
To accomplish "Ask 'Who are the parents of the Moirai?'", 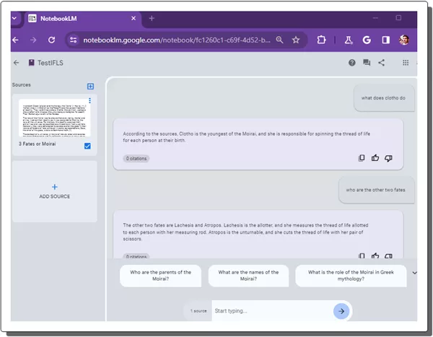I will tap(160, 276).
